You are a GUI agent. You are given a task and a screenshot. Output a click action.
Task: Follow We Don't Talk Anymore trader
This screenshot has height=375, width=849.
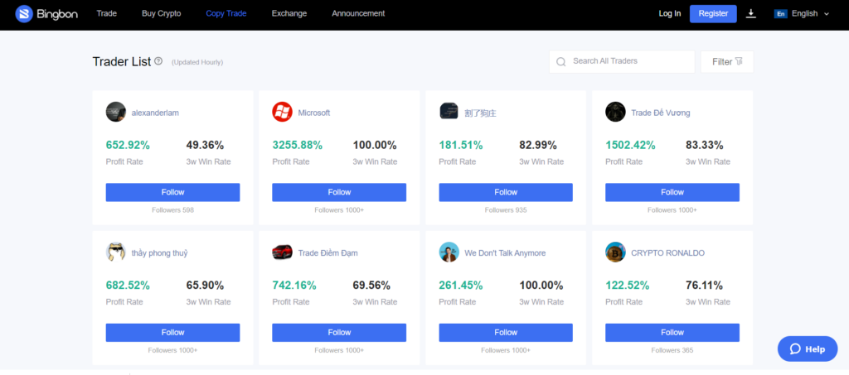[x=506, y=332]
